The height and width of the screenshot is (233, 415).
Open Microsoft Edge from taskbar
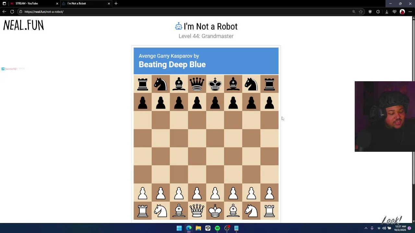[x=189, y=228]
